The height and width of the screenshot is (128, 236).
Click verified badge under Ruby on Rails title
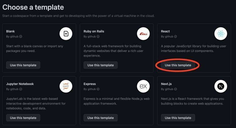[x=98, y=37]
